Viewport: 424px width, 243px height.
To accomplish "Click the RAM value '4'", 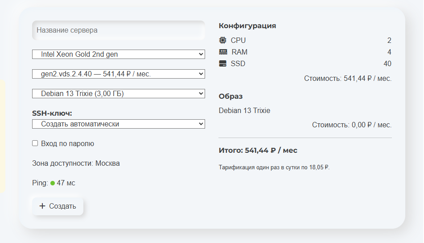I will click(389, 52).
